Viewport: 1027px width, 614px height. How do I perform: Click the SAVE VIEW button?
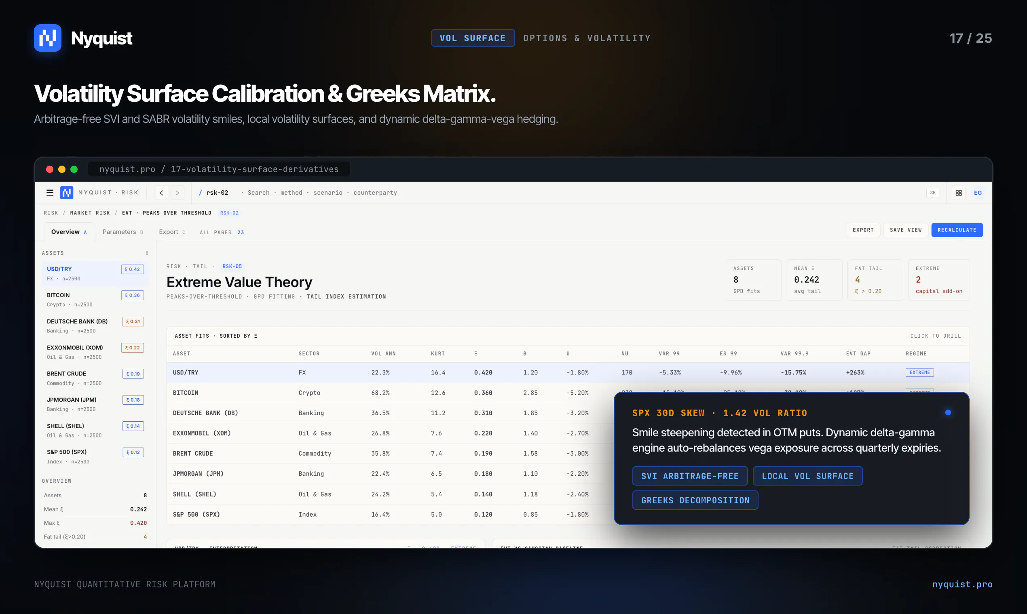(x=906, y=230)
